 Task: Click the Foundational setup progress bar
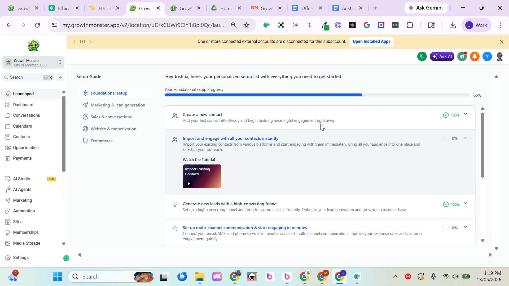tap(317, 95)
